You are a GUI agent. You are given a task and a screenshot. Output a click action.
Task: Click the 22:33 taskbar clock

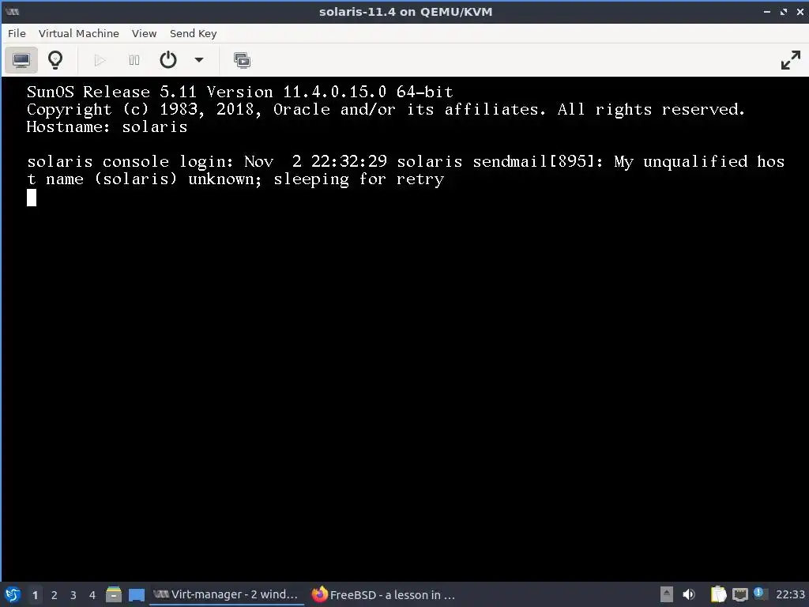pos(790,595)
